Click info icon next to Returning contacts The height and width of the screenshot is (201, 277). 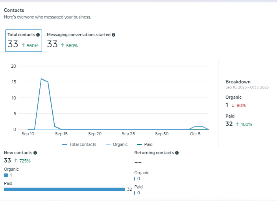tap(177, 153)
